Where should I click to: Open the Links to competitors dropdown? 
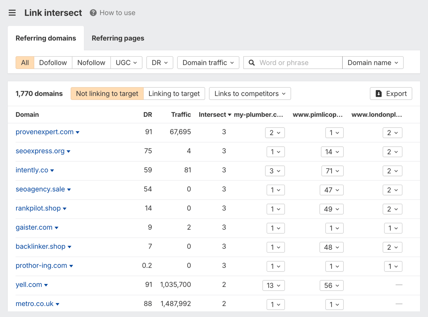249,93
